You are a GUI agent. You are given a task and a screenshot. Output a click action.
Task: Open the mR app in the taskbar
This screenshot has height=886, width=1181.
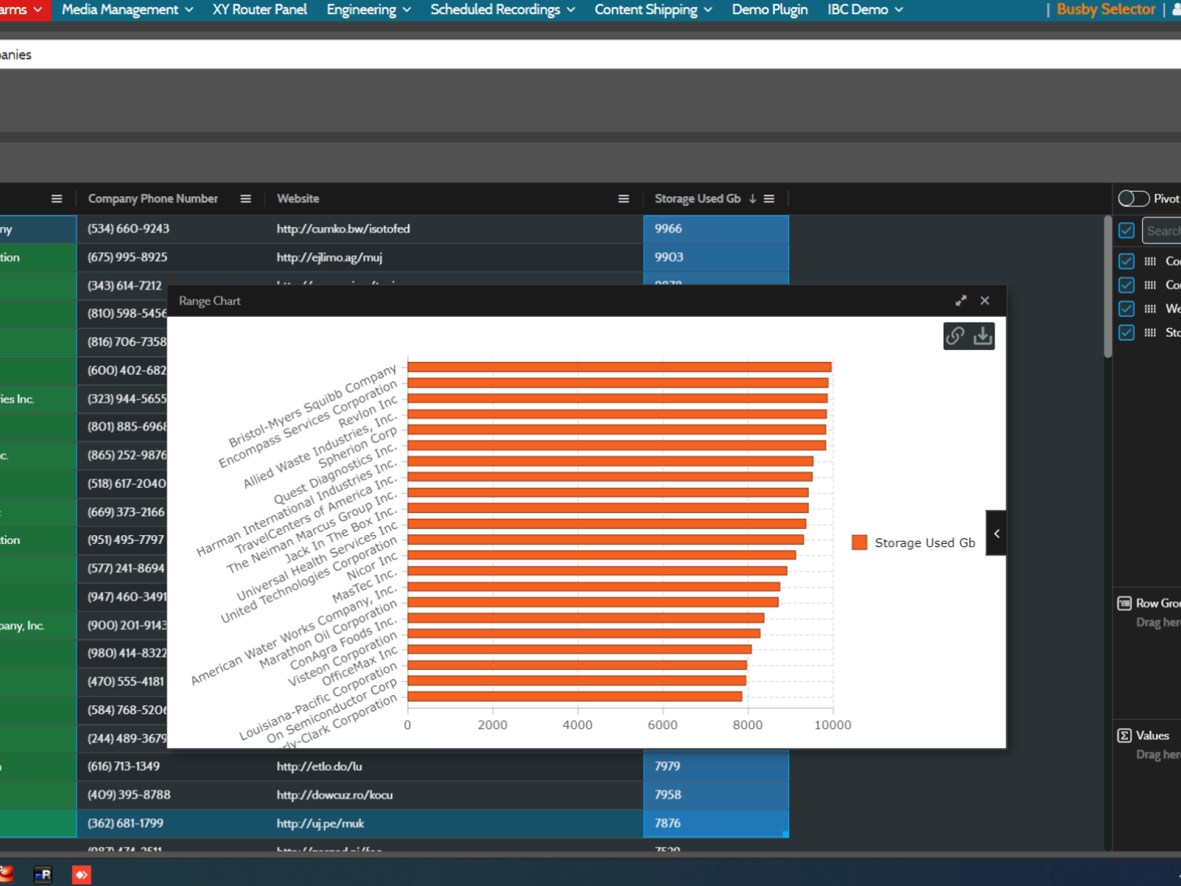[43, 874]
